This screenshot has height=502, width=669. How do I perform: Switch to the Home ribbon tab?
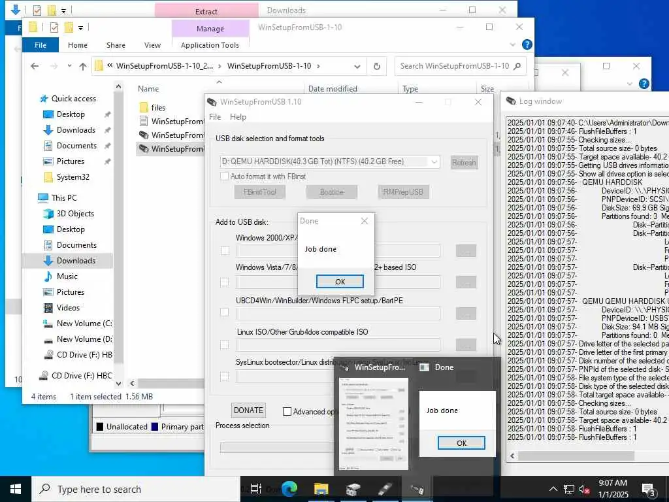coord(78,45)
